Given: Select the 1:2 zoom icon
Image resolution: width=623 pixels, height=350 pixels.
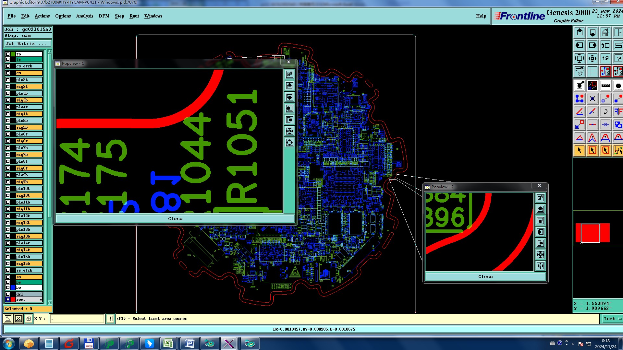Looking at the screenshot, I should (x=605, y=59).
